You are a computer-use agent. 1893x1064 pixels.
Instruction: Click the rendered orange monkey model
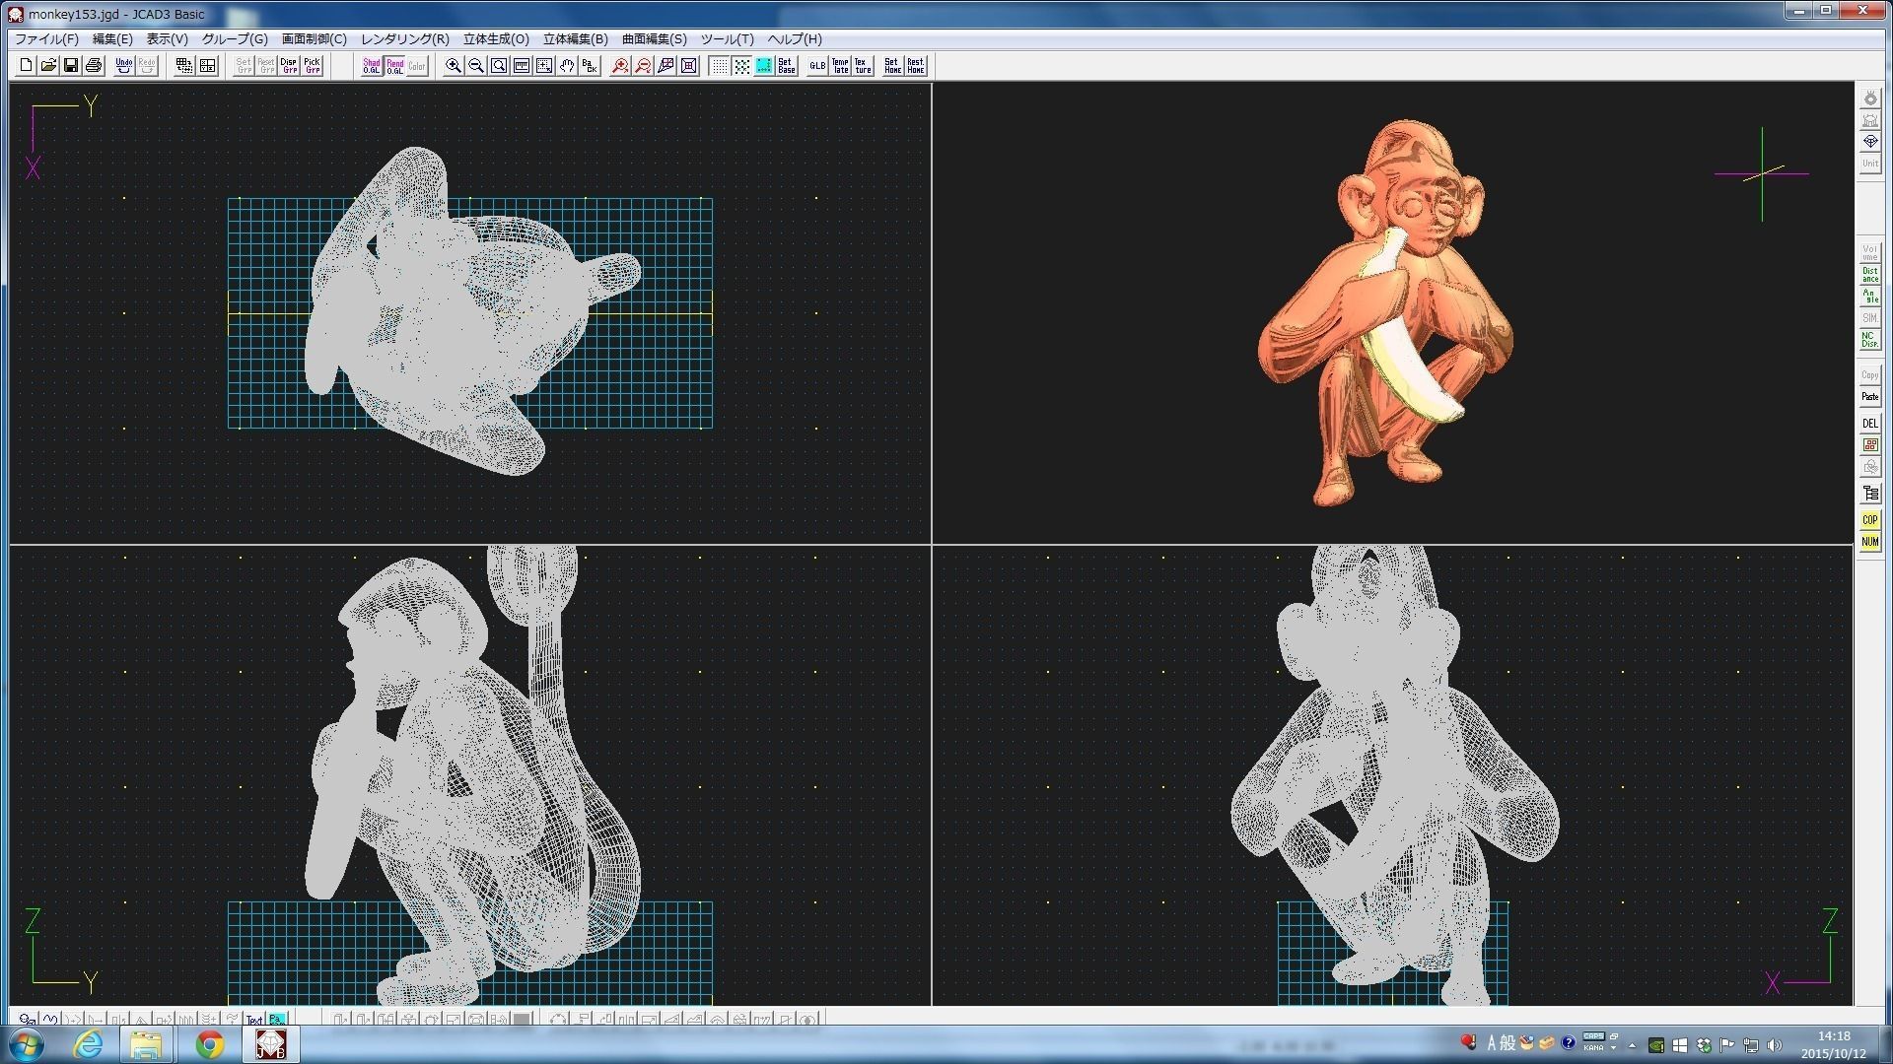tap(1385, 313)
